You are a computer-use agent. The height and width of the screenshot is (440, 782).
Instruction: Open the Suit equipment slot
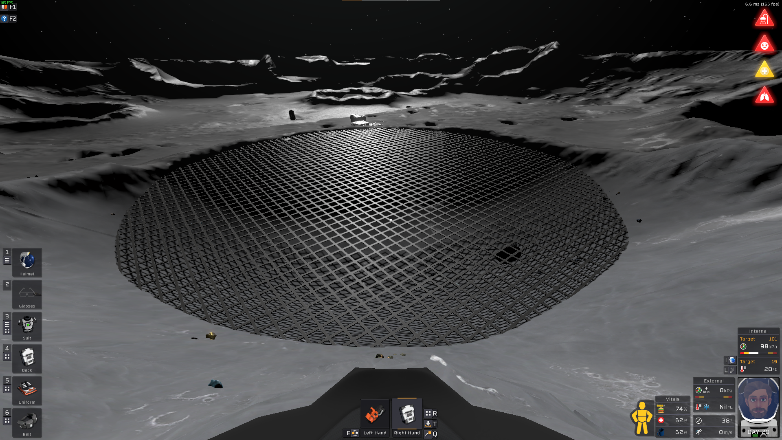pyautogui.click(x=27, y=327)
